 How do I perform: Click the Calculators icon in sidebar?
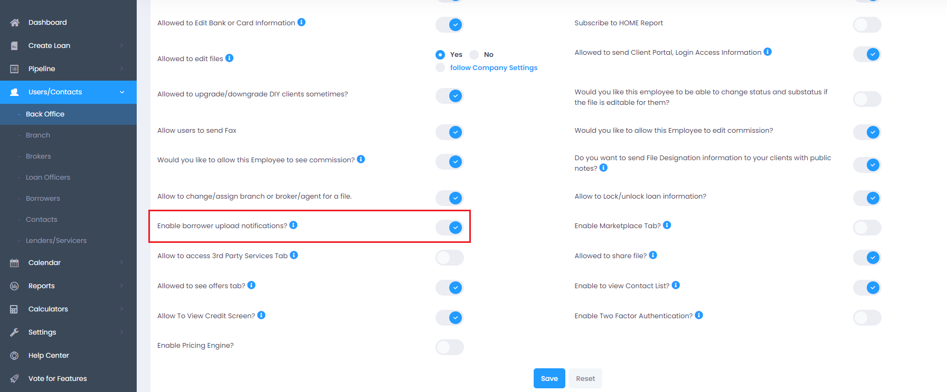[14, 309]
